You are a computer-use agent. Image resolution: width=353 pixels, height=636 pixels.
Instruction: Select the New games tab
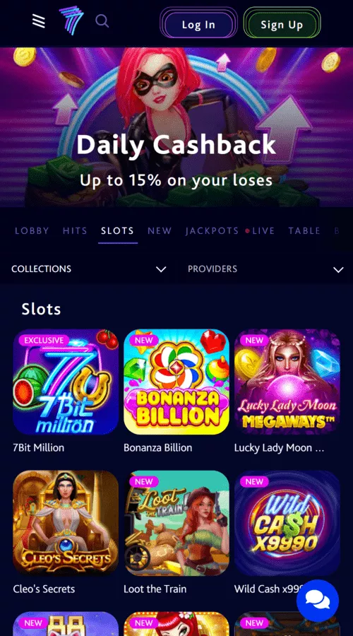[x=160, y=231]
